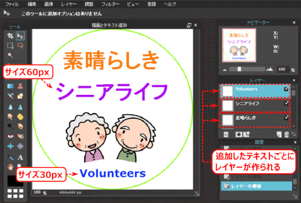The image size is (301, 203).
Task: Select the Sharpen tool
Action: 20,107
